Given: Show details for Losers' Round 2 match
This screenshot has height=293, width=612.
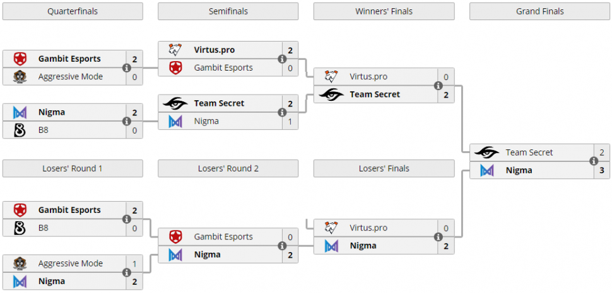Looking at the screenshot, I should click(x=282, y=246).
